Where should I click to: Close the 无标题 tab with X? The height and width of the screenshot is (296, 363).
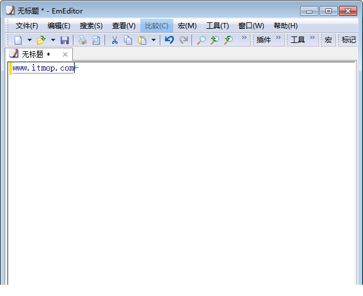(x=65, y=55)
